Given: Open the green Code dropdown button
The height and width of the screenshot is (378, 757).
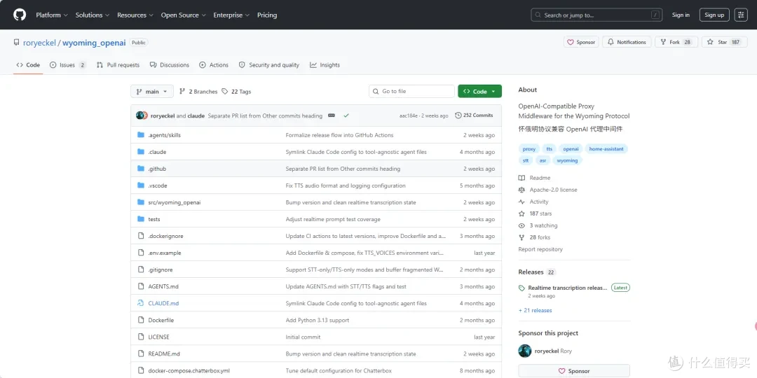Looking at the screenshot, I should pyautogui.click(x=480, y=92).
